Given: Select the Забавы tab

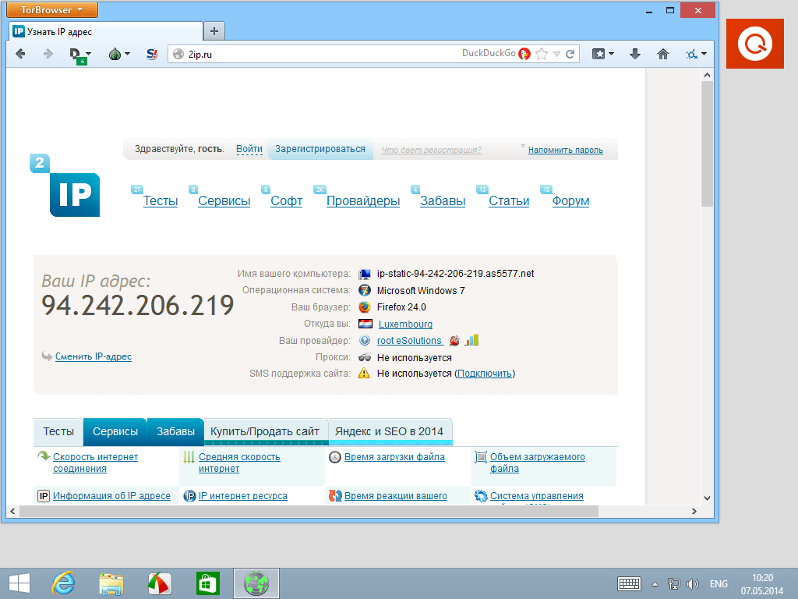Looking at the screenshot, I should click(x=175, y=431).
